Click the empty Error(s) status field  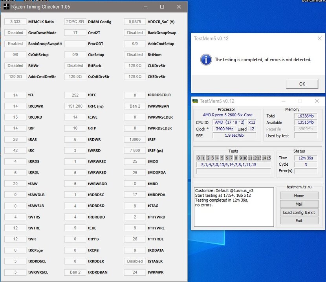tap(306, 171)
